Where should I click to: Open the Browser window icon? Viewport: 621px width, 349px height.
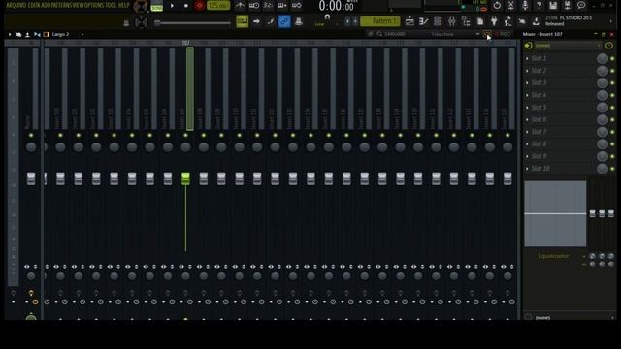pyautogui.click(x=466, y=21)
